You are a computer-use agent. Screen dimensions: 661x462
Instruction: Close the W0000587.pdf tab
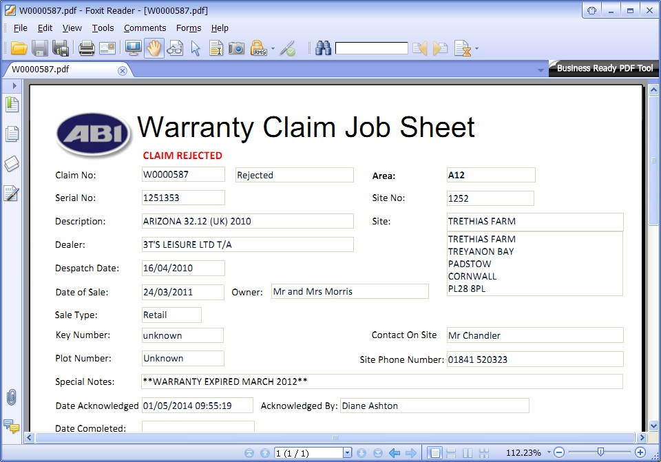[x=123, y=70]
